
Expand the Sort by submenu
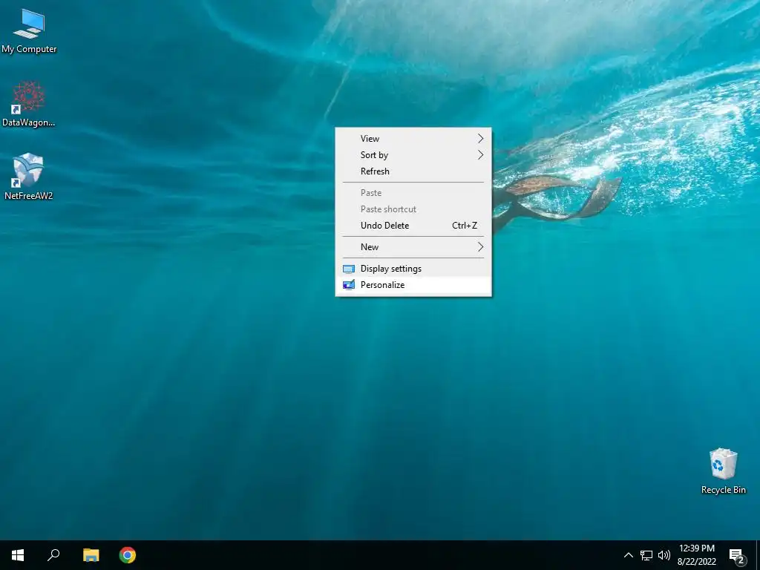[413, 155]
